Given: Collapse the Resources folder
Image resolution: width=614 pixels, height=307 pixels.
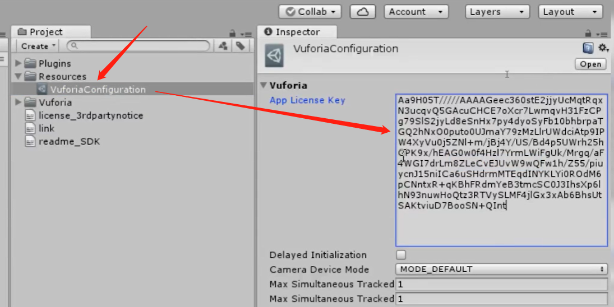Looking at the screenshot, I should [x=18, y=76].
